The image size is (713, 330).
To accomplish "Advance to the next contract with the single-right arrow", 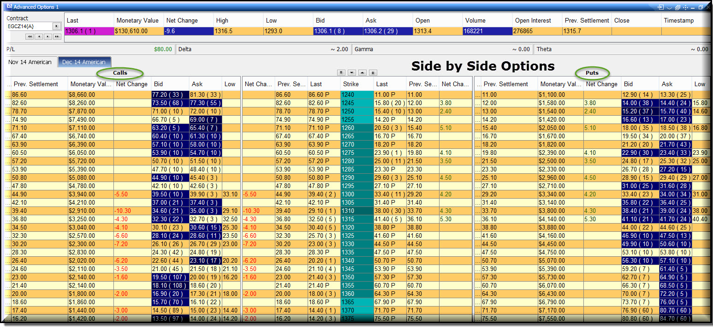I will (x=48, y=36).
